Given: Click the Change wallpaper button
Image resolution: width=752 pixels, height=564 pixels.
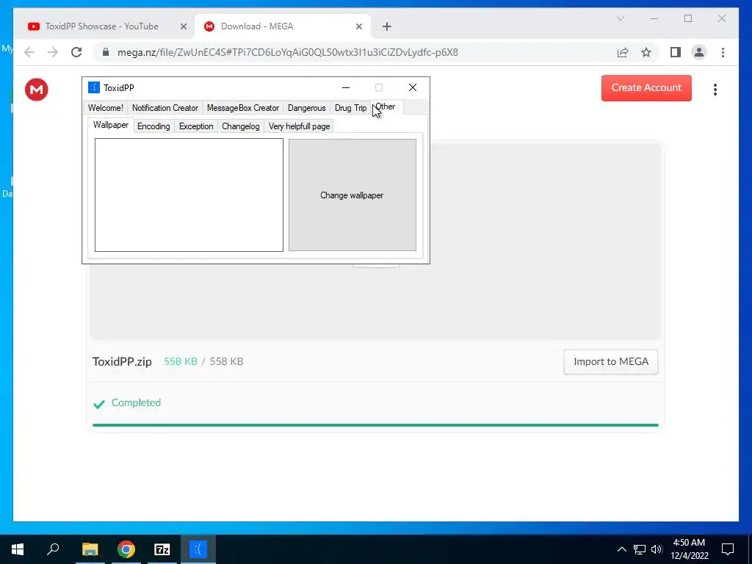Looking at the screenshot, I should point(352,195).
